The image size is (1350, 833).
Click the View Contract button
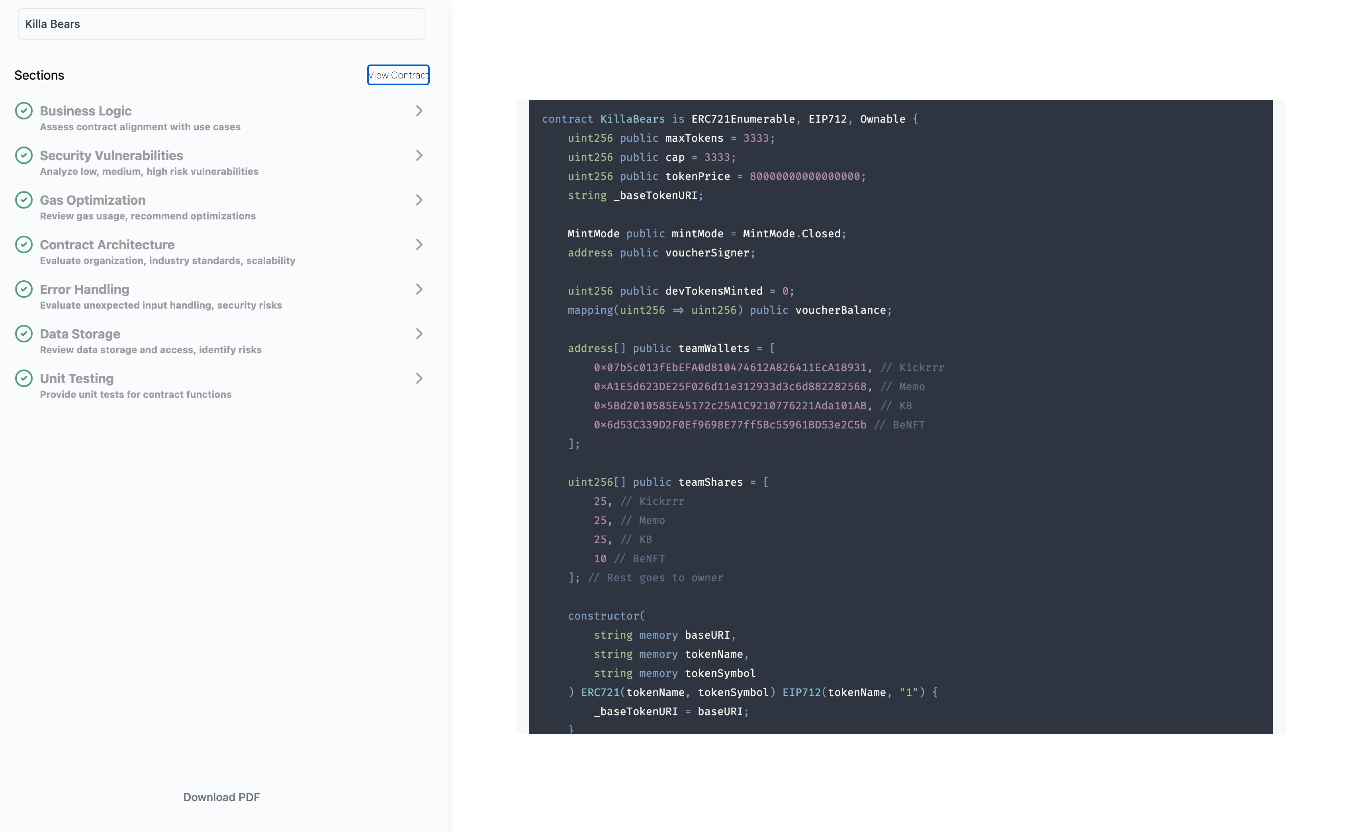[x=398, y=75]
